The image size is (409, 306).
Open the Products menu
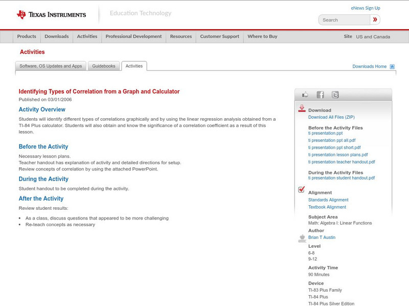click(x=27, y=36)
